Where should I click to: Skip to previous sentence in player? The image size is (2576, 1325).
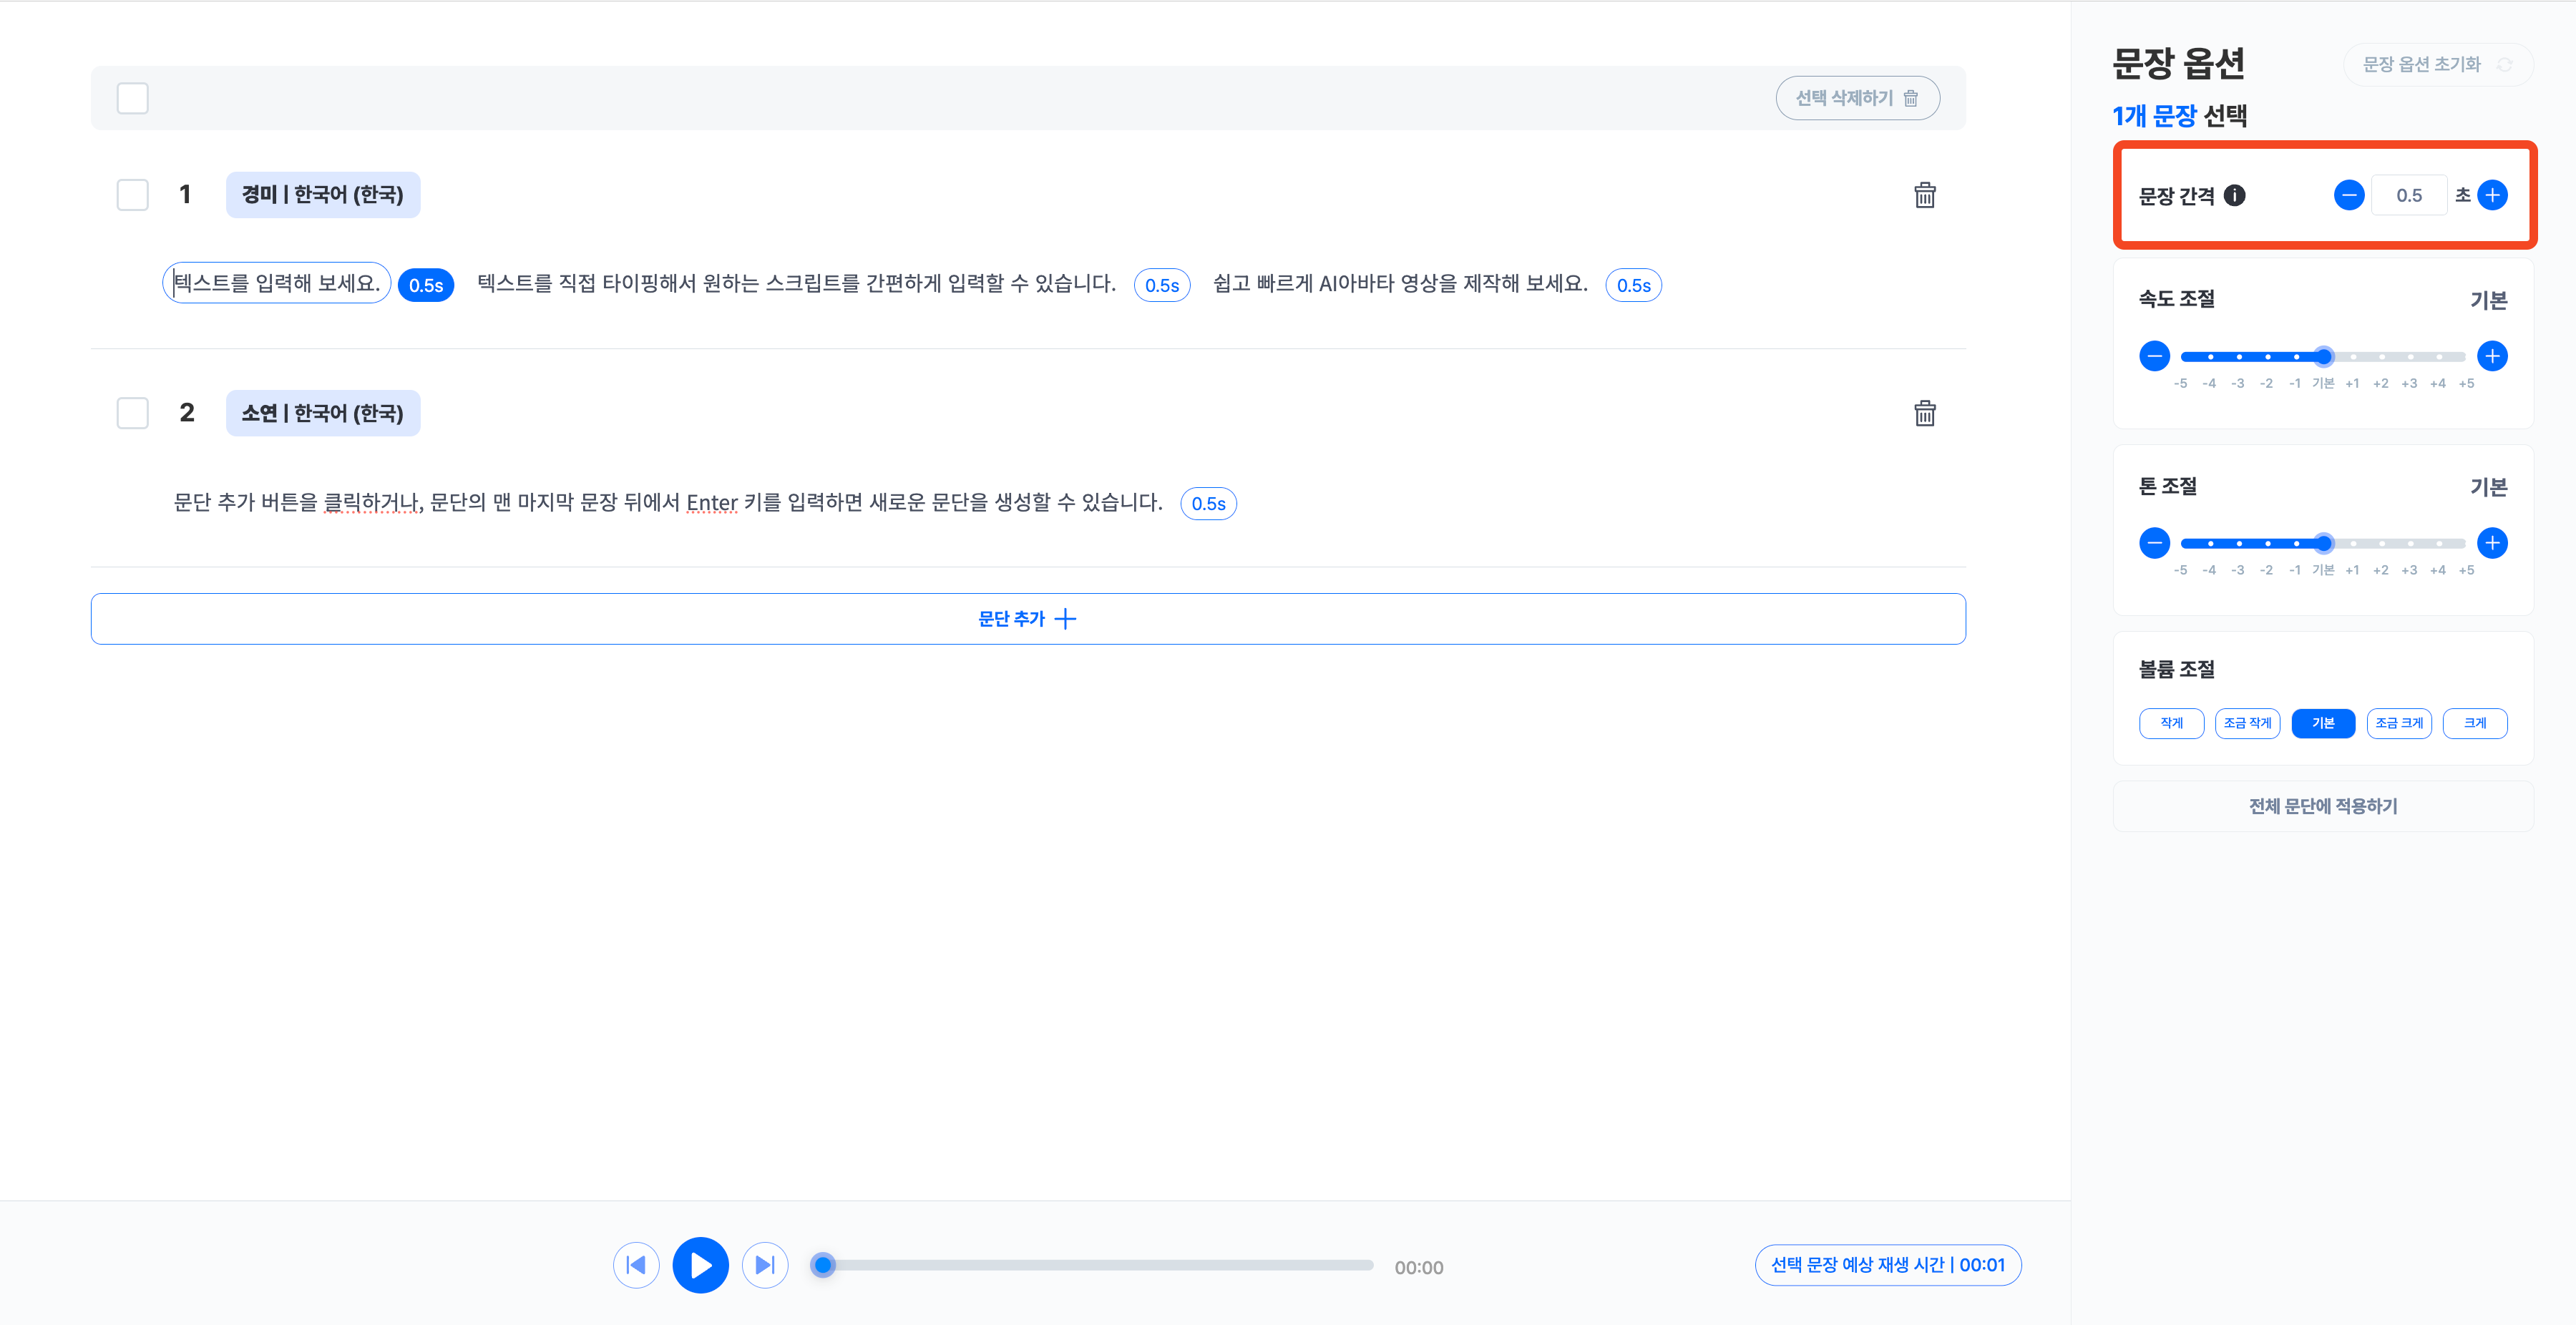(636, 1265)
